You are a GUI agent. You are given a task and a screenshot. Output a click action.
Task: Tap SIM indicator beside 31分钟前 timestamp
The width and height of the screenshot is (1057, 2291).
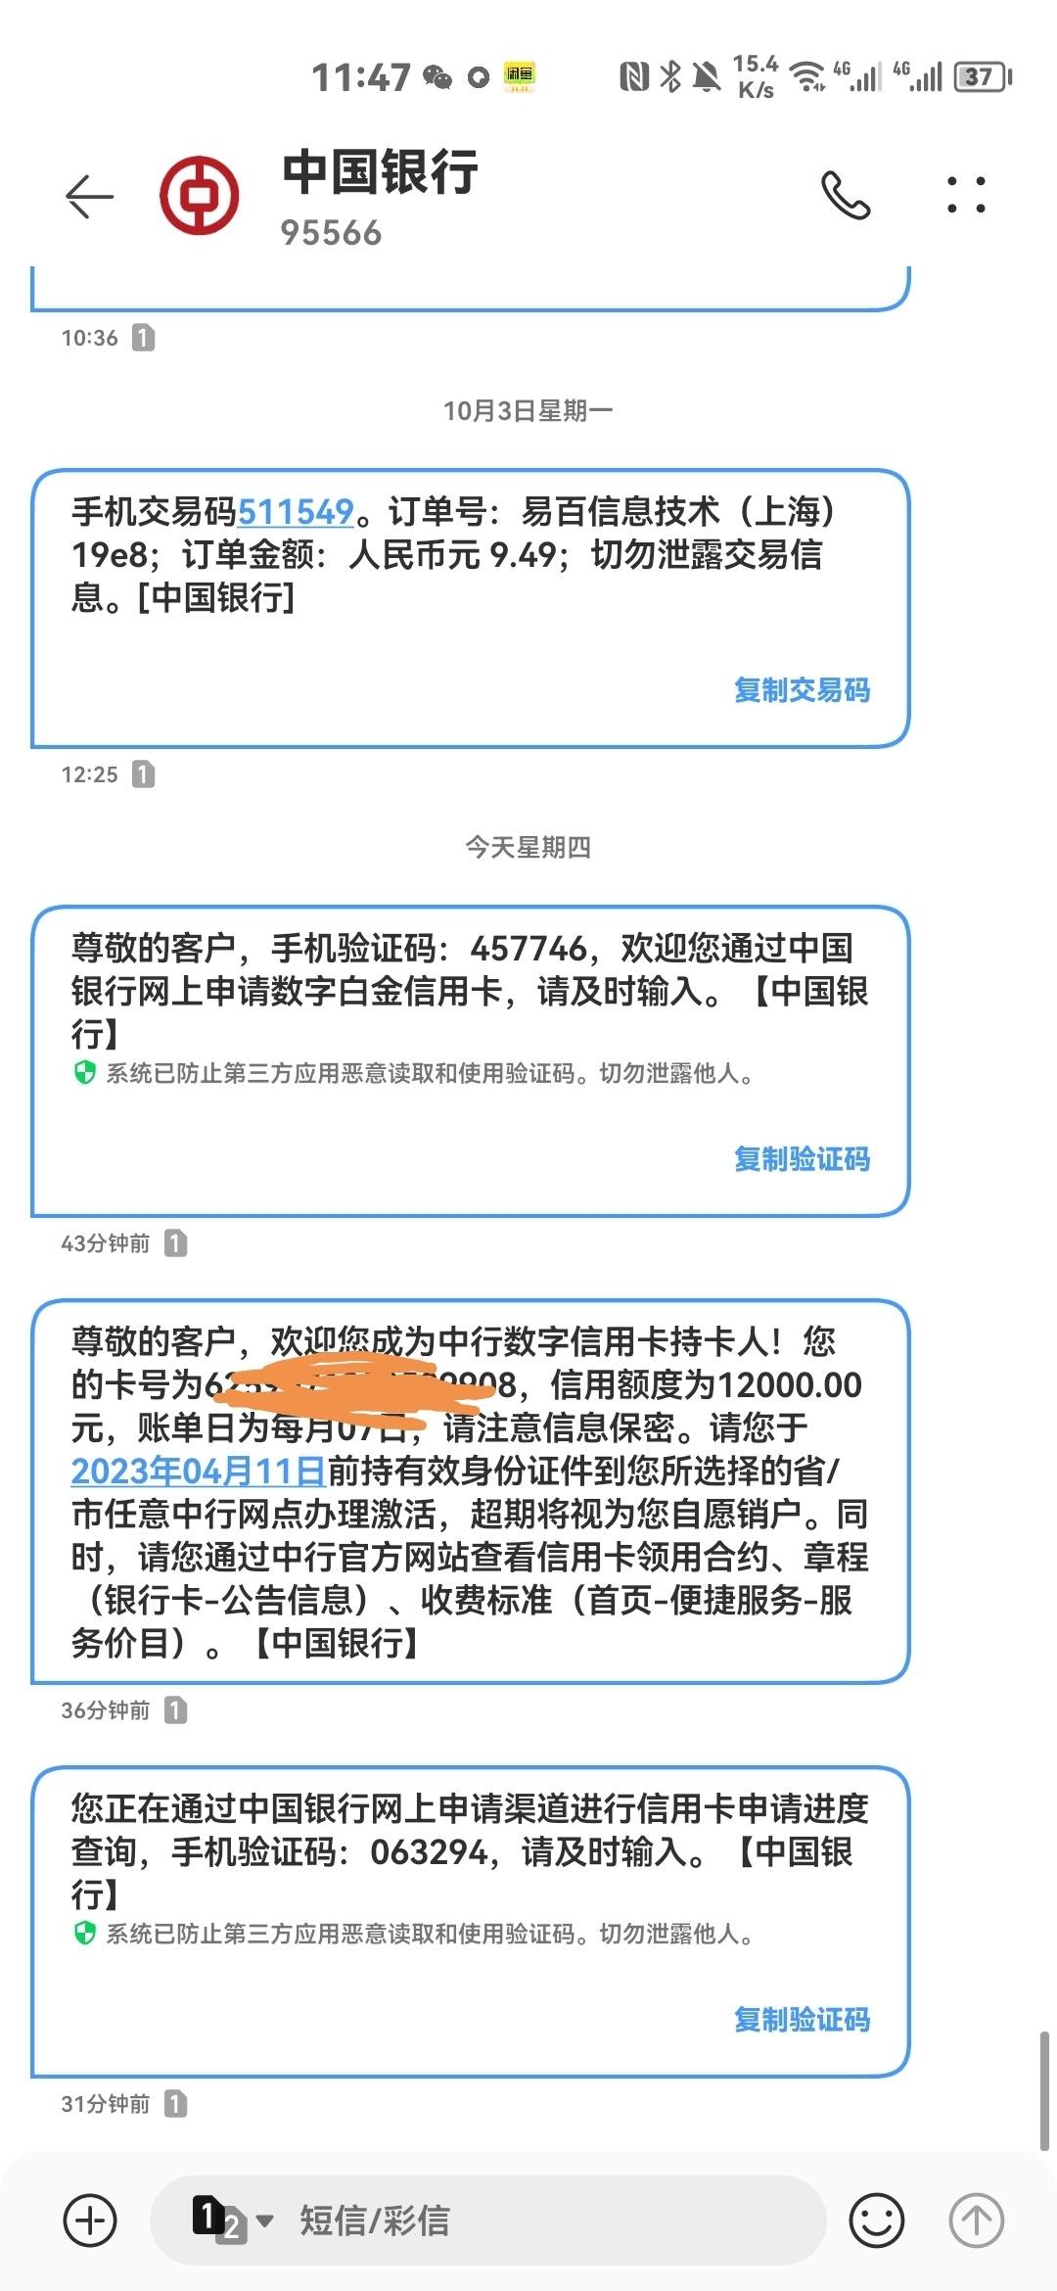[175, 2104]
